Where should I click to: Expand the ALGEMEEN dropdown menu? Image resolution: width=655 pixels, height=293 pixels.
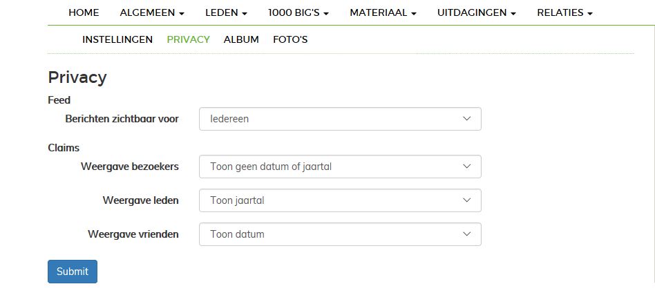pos(151,12)
